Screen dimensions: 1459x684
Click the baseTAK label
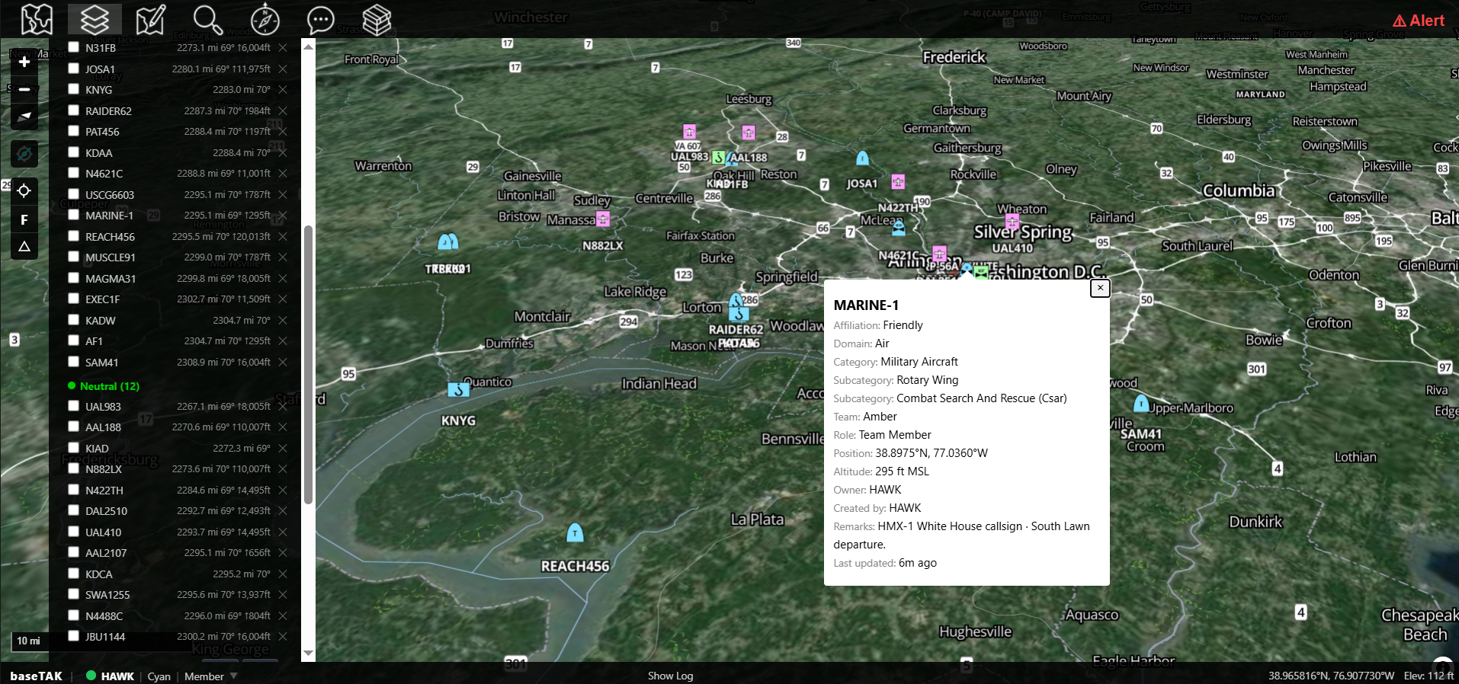point(36,676)
